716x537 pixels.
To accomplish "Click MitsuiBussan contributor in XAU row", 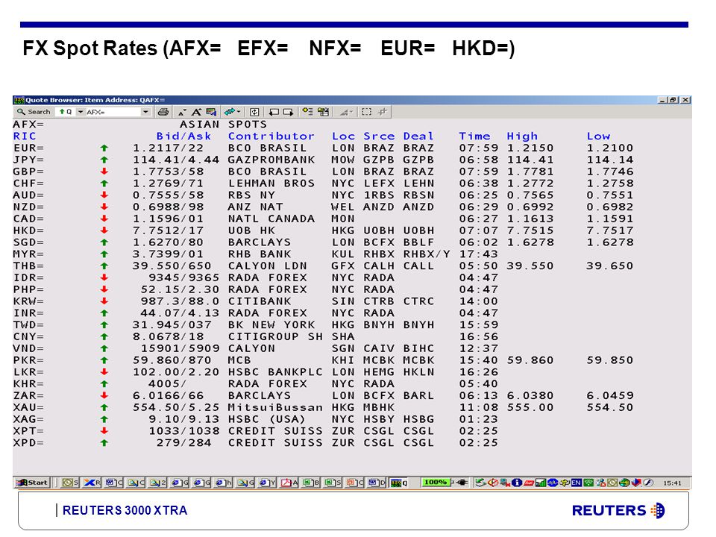I will (275, 407).
